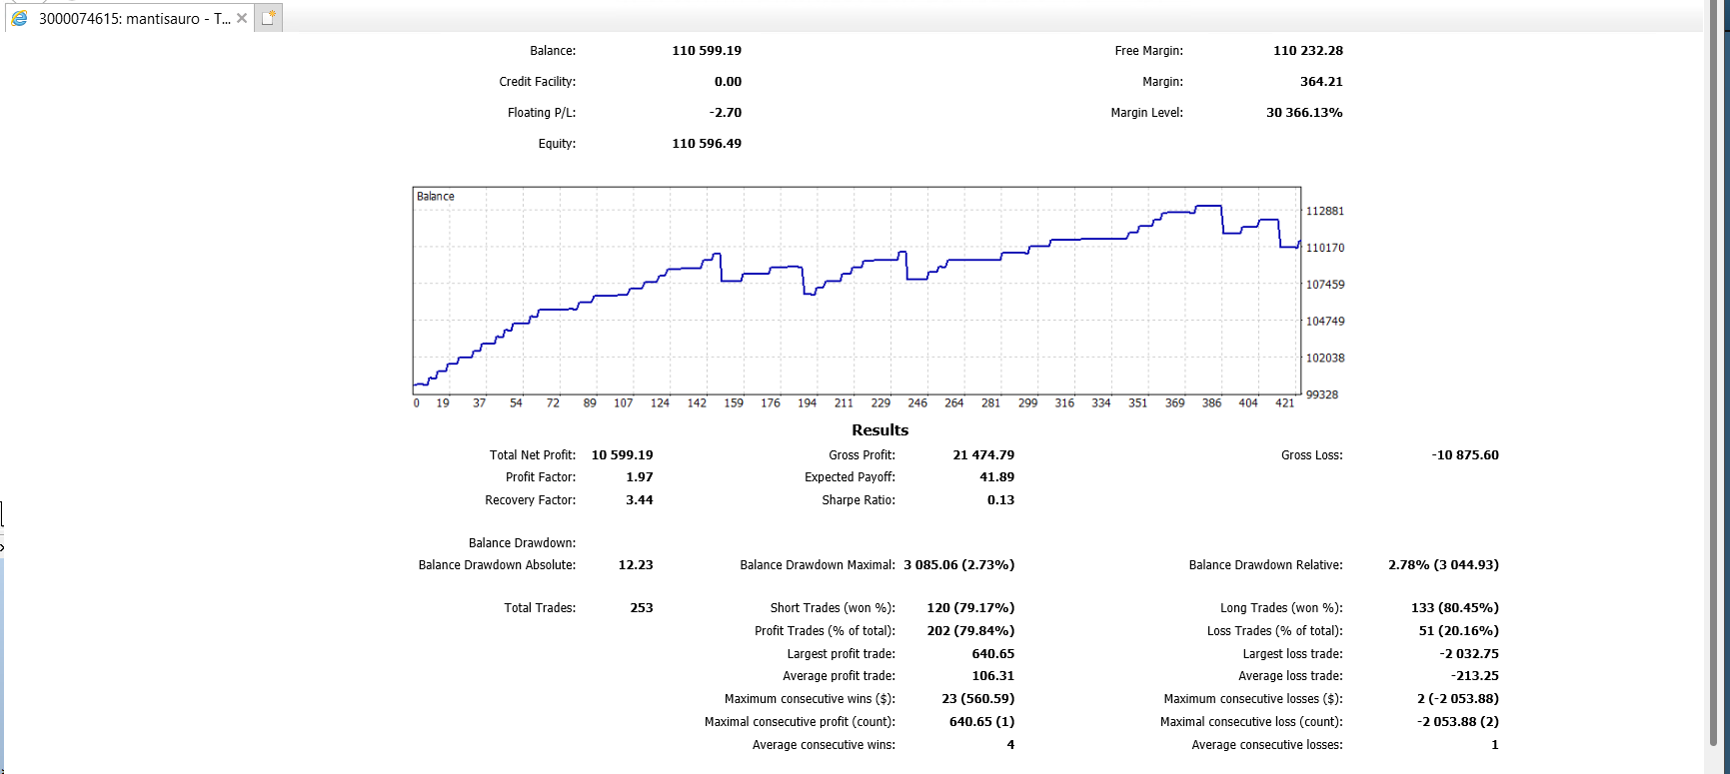Image resolution: width=1730 pixels, height=774 pixels.
Task: Click the Balance Drawdown Maximal value 3 085.06 (2.73%)
Action: [958, 565]
